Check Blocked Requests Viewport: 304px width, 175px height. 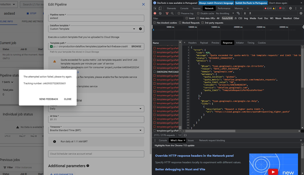pyautogui.click(x=180, y=22)
